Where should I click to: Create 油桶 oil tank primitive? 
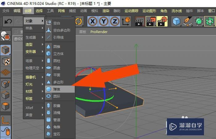60,113
